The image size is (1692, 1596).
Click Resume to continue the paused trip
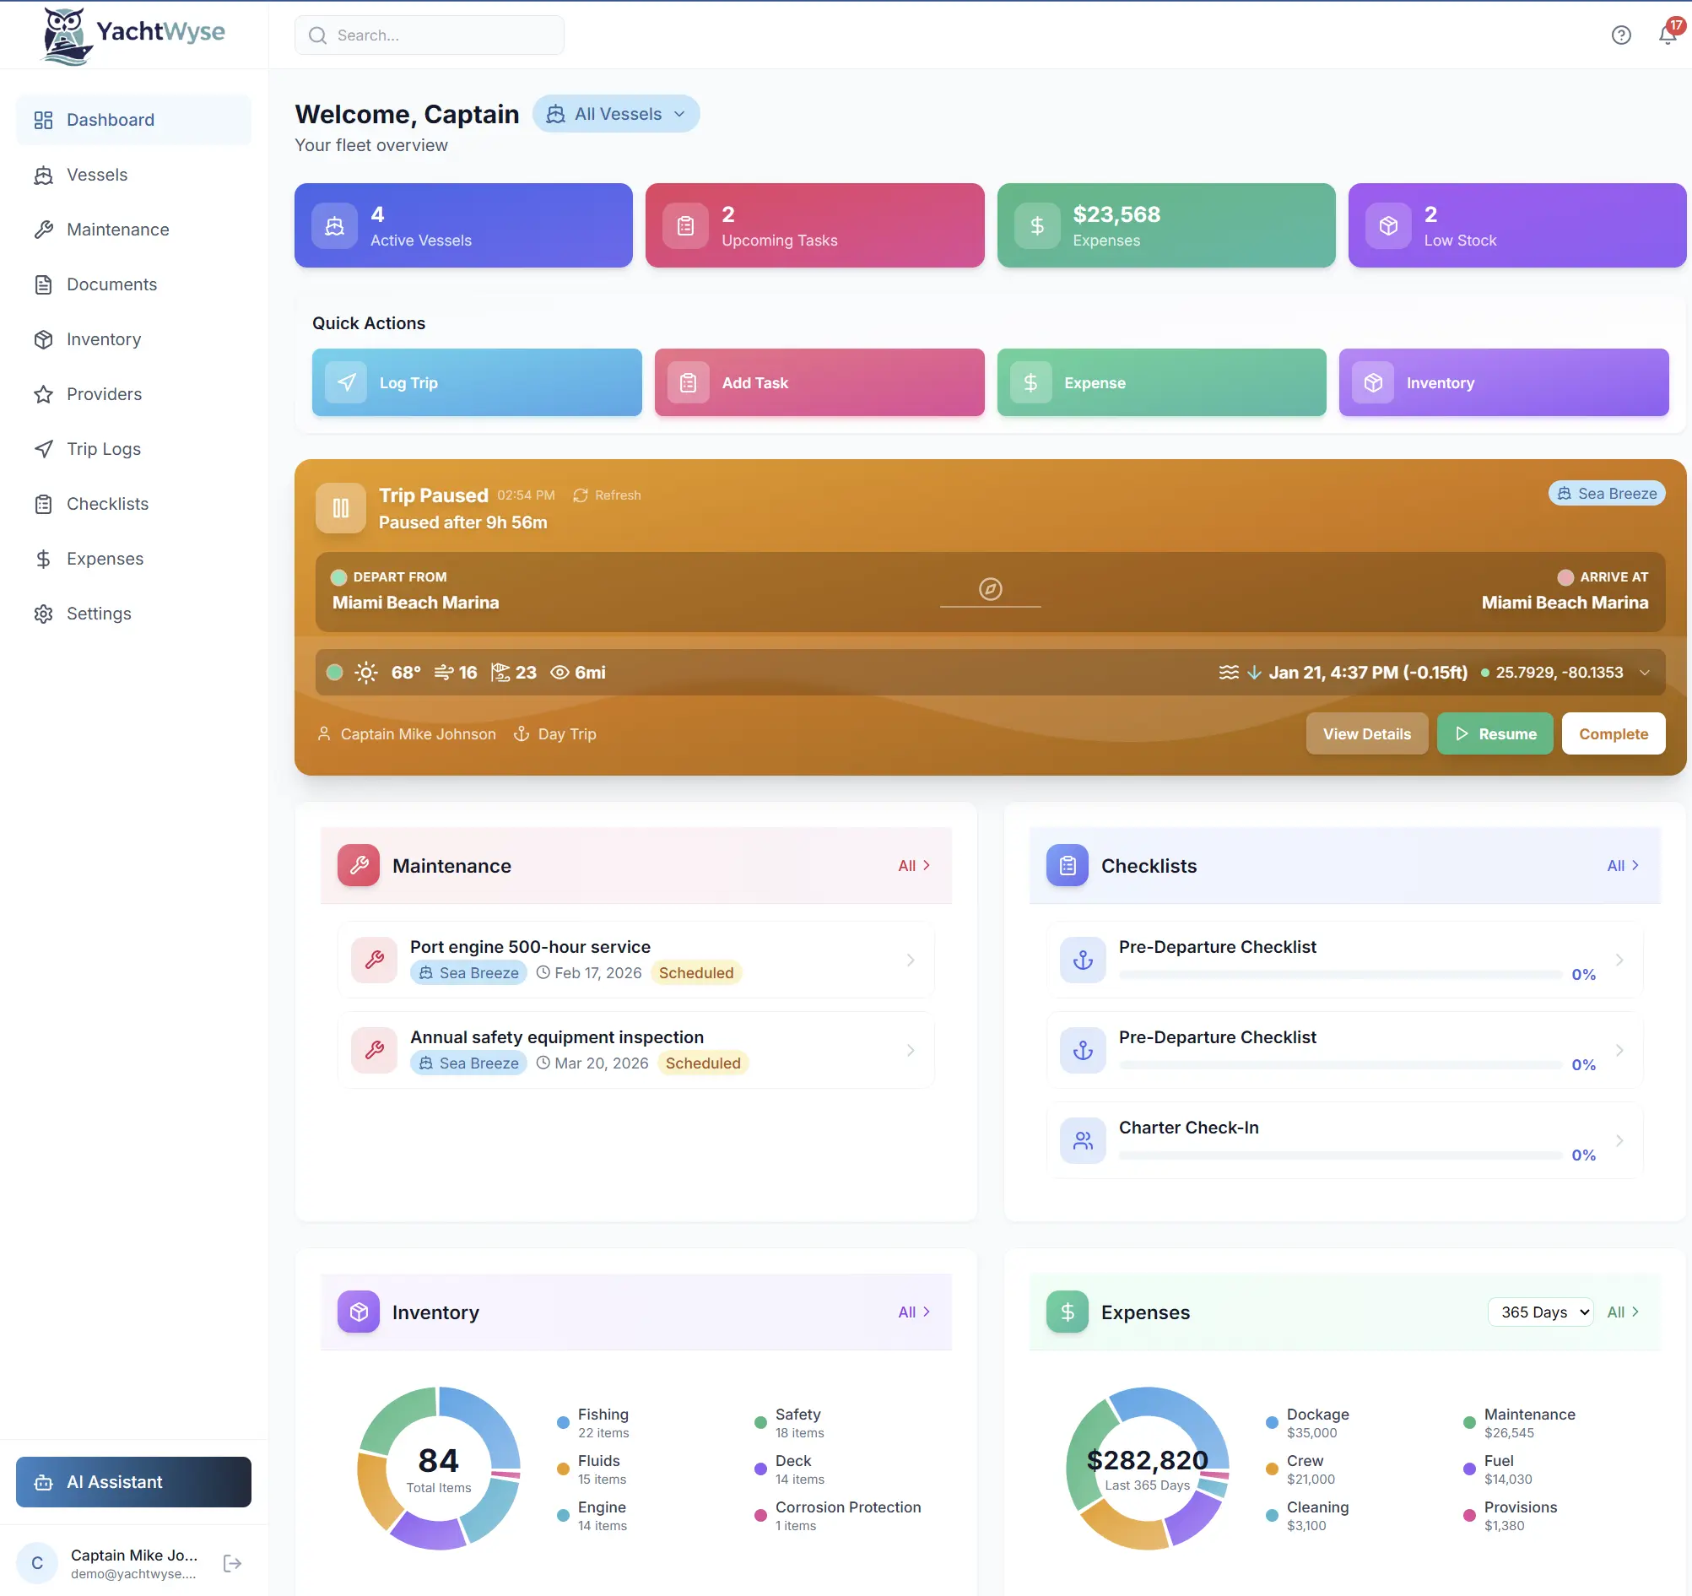(1495, 733)
